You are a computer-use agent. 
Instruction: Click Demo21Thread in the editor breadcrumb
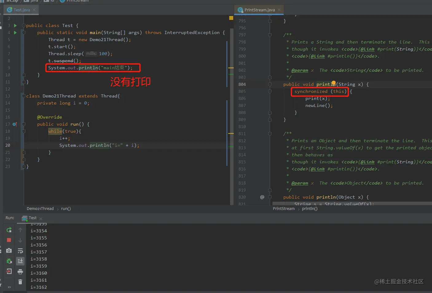point(40,209)
